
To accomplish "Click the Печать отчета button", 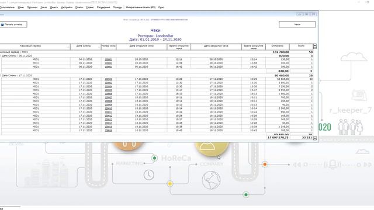I will point(13,24).
